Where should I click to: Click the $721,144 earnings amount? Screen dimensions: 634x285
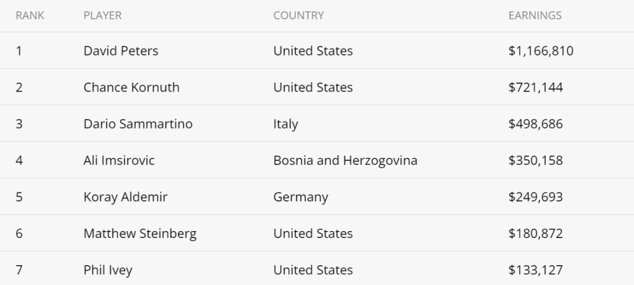[x=536, y=87]
